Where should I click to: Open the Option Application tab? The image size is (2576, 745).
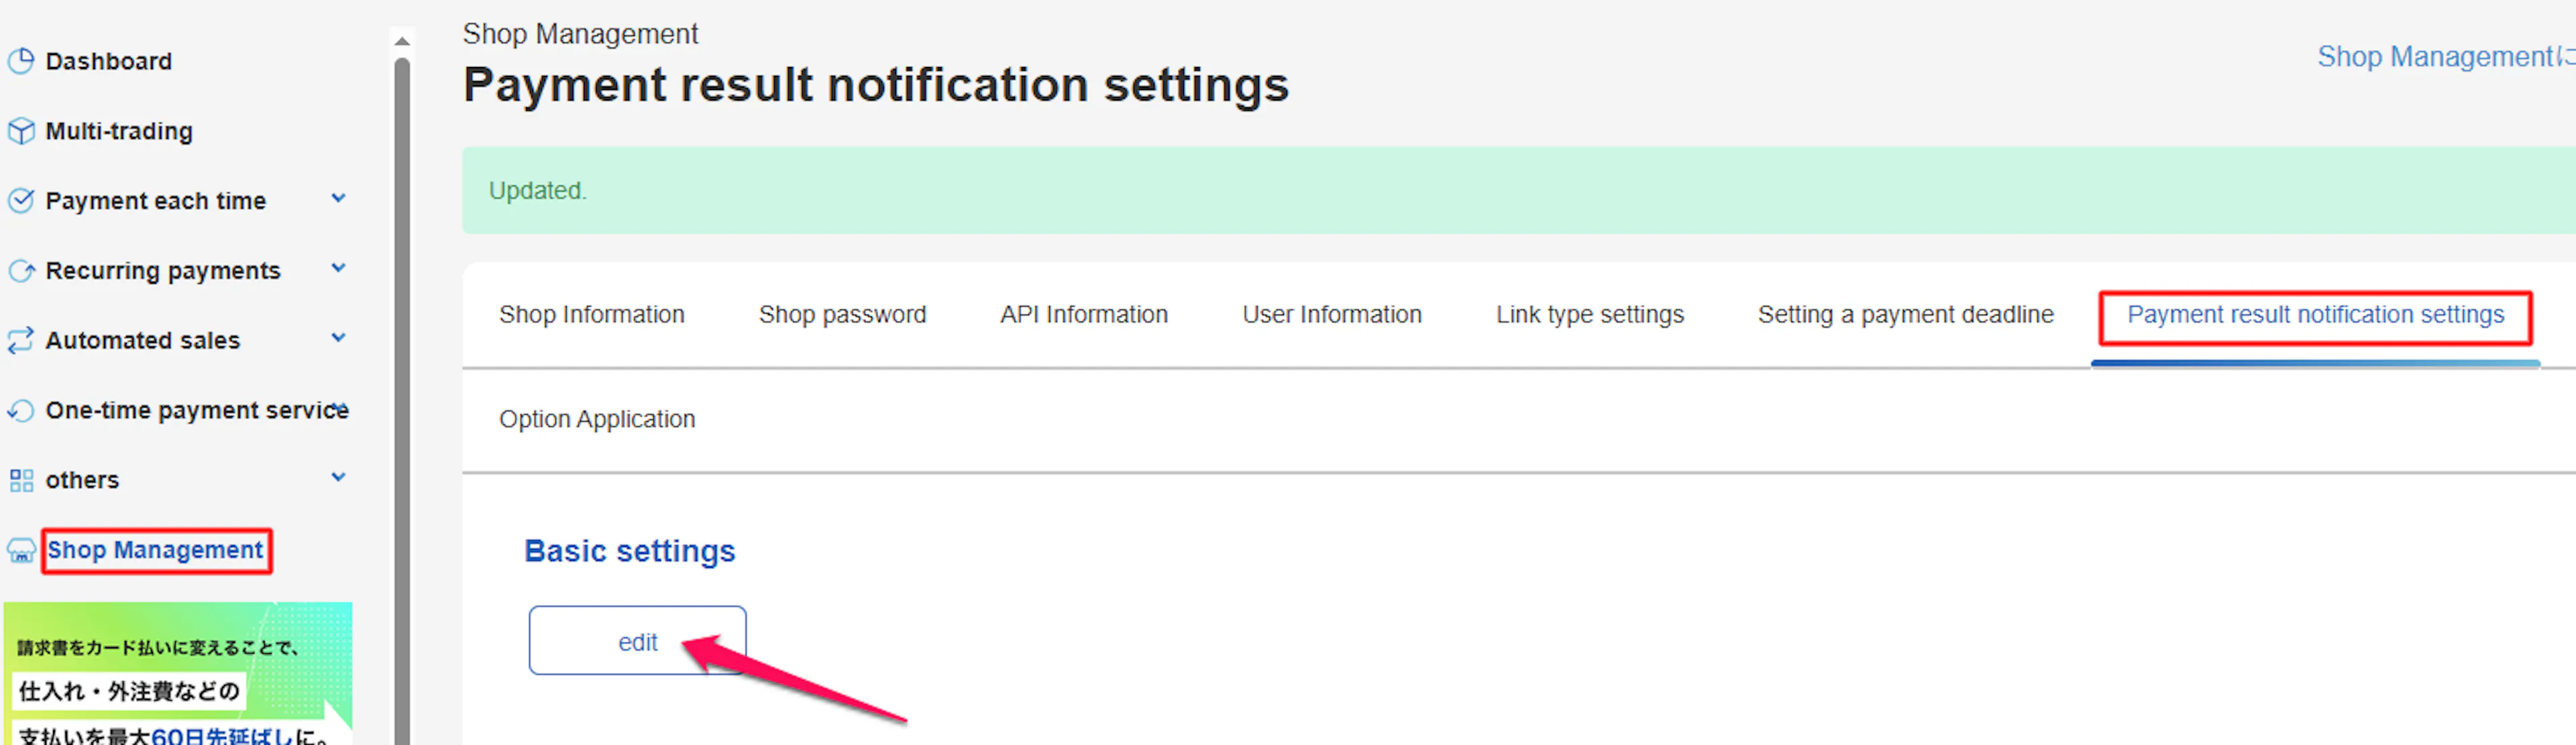tap(597, 420)
